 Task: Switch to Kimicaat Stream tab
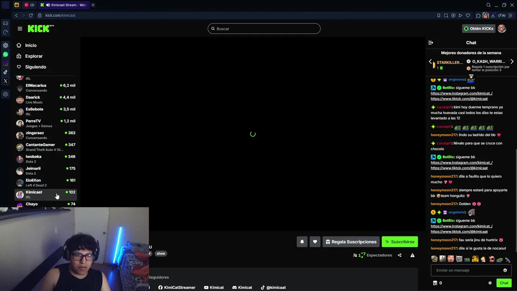click(x=64, y=5)
